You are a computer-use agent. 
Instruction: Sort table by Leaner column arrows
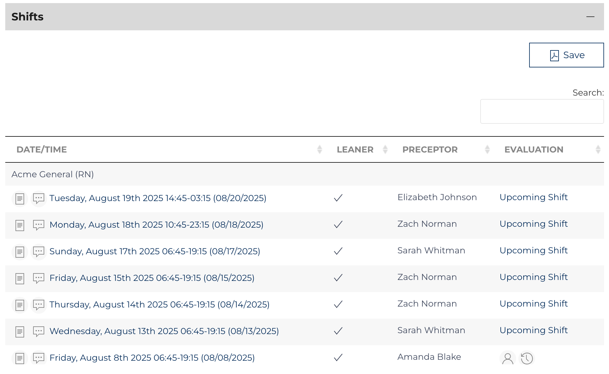385,150
